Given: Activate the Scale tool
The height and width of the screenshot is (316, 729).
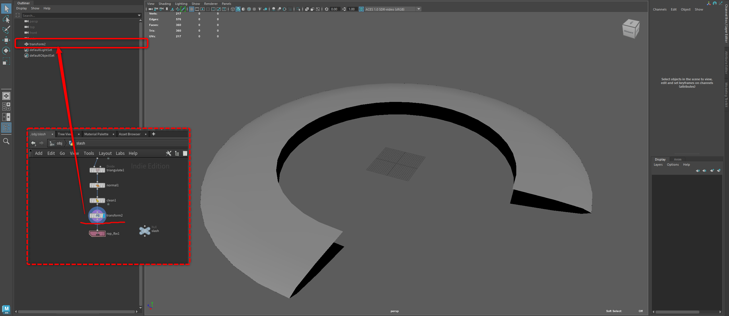Looking at the screenshot, I should [6, 61].
